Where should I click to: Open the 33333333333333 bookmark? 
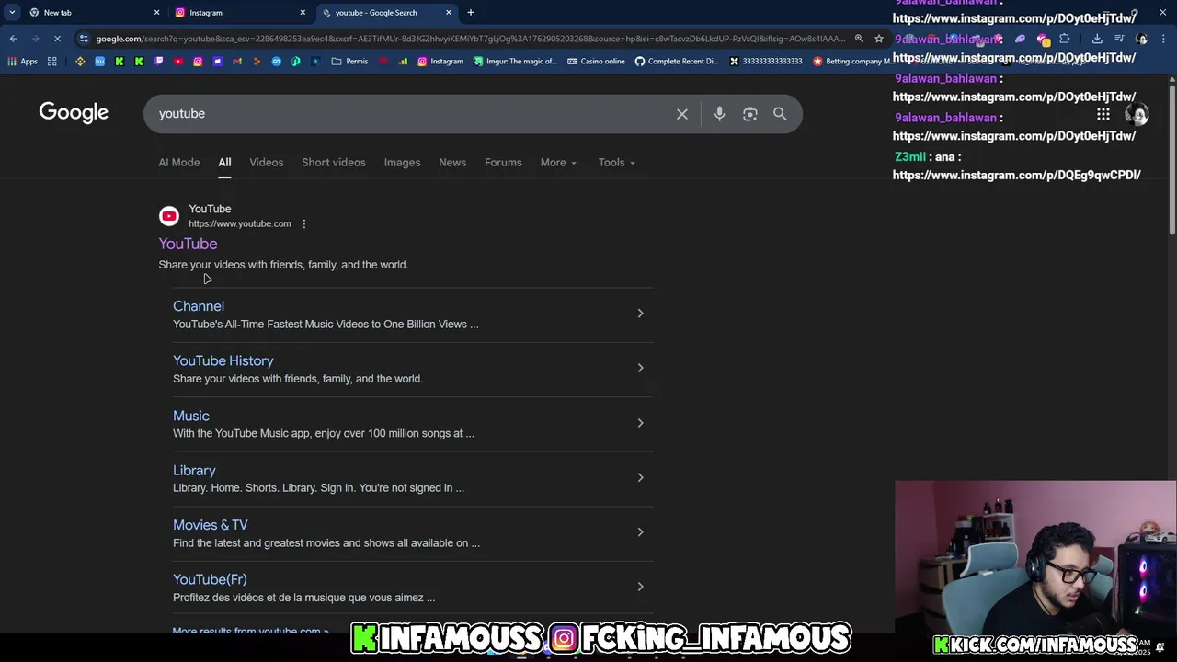coord(765,62)
